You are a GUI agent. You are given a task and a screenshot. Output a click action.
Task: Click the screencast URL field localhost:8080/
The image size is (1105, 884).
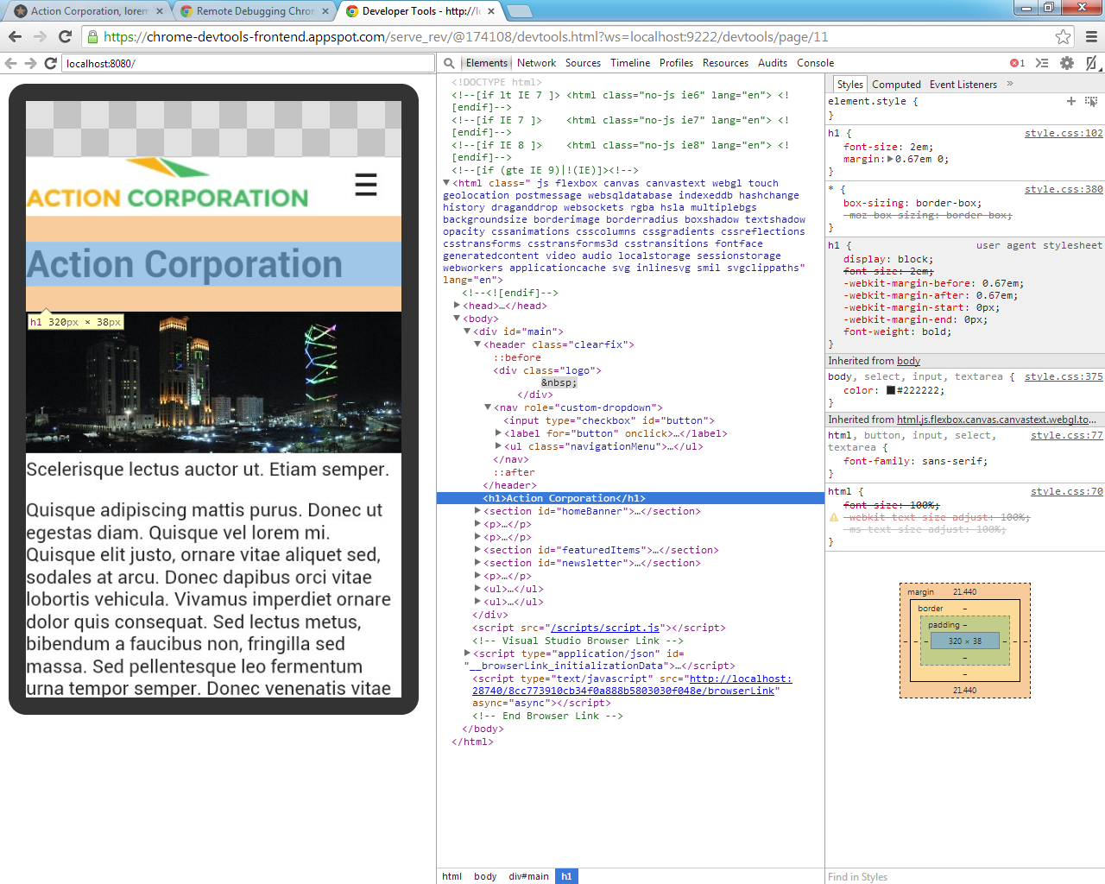[x=249, y=63]
